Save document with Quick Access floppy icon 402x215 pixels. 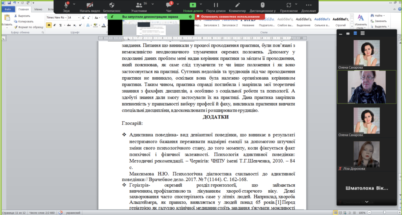tap(9, 3)
